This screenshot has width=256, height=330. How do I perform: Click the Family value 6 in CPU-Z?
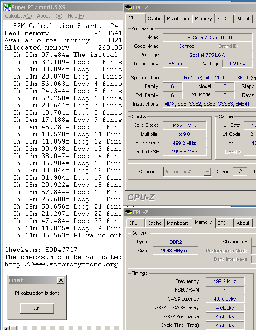(173, 87)
